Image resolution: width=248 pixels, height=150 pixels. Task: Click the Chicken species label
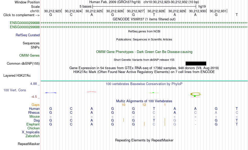(x=33, y=128)
